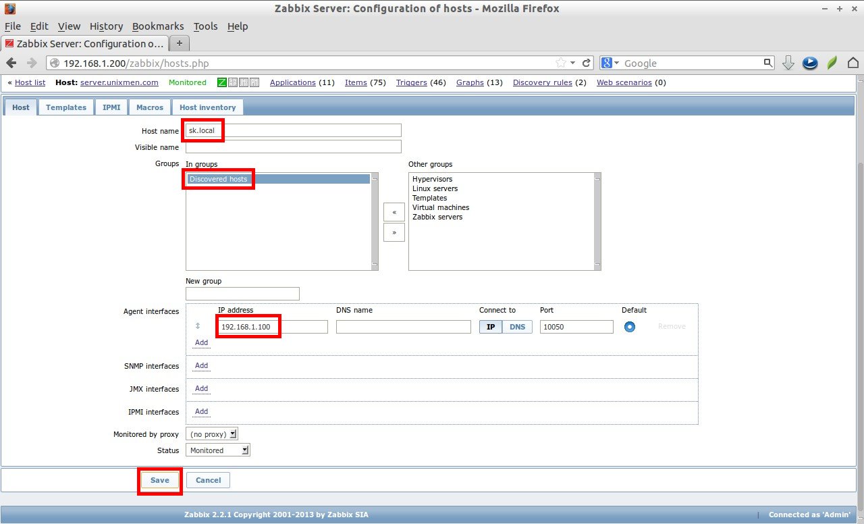Click the green leaf toolbar icon
864x524 pixels.
click(x=832, y=63)
